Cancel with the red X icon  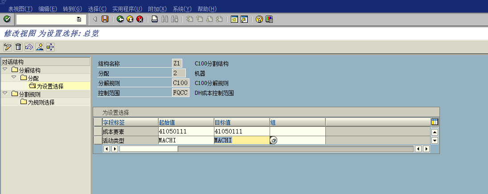[x=140, y=19]
